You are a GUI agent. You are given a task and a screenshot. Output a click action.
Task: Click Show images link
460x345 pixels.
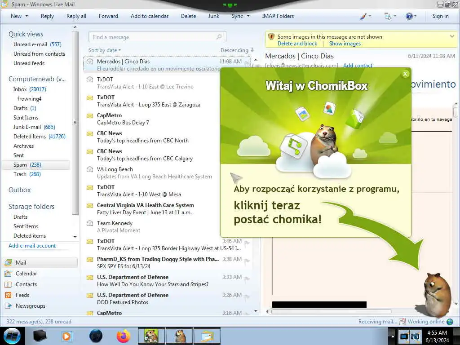(x=345, y=44)
